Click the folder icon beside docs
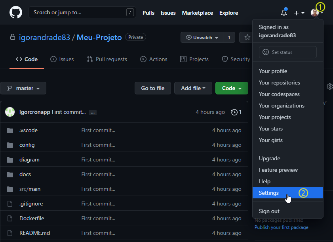Viewport: 333px width, 242px height. coord(10,175)
